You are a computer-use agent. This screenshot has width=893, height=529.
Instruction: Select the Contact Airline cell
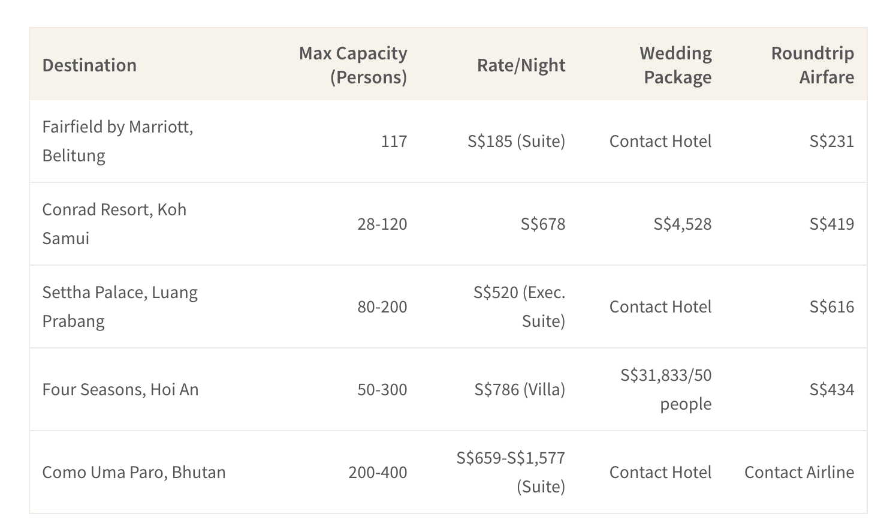tap(799, 472)
